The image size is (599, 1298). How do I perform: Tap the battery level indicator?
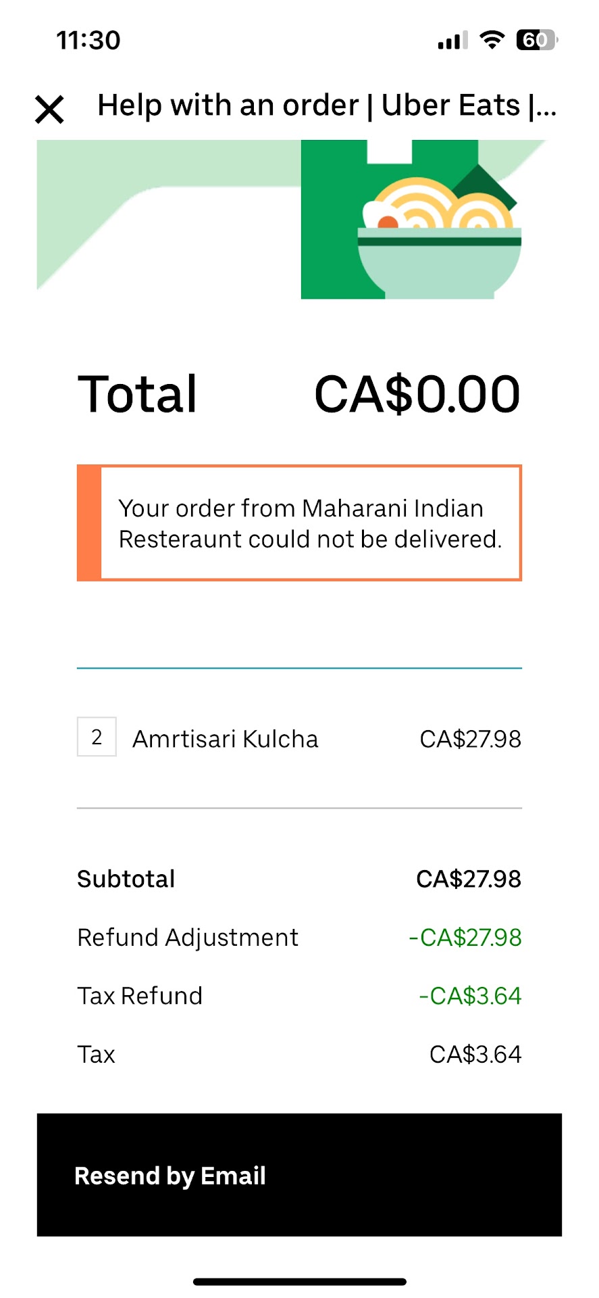pyautogui.click(x=536, y=40)
